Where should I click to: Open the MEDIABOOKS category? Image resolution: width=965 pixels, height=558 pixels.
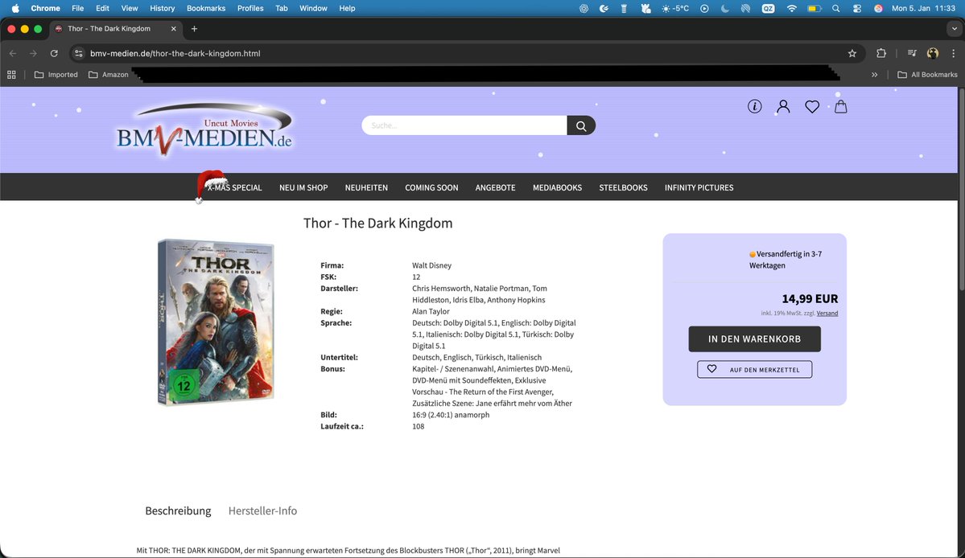tap(557, 187)
